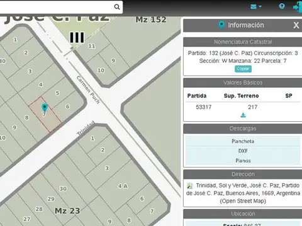302x226 pixels.
Task: Click the Roman numeral III section label
Action: (x=77, y=38)
